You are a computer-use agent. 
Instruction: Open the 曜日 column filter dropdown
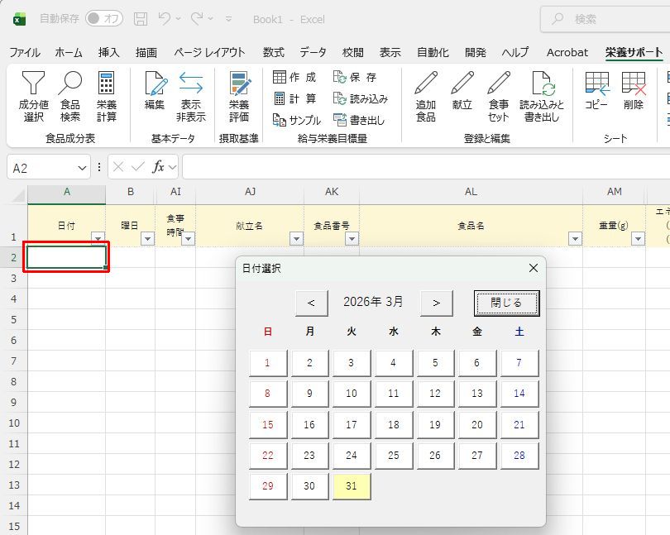pos(147,238)
